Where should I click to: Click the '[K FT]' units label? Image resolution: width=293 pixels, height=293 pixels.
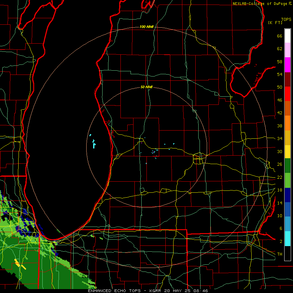pyautogui.click(x=275, y=22)
